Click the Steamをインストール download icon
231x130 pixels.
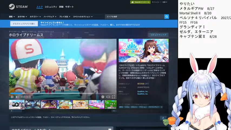tap(133, 2)
